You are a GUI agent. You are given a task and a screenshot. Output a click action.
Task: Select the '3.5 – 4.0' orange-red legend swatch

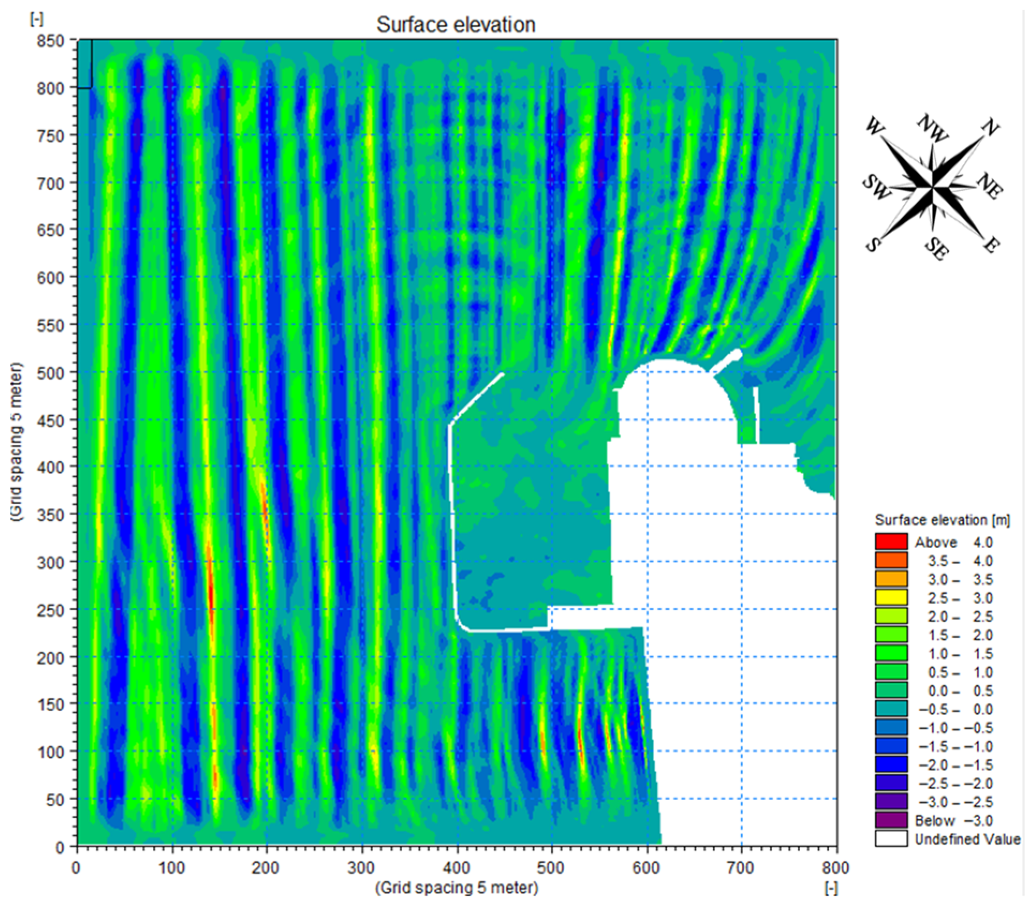tap(891, 560)
